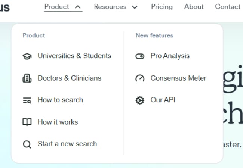This screenshot has width=243, height=168.
Task: Open Universities & Students link
Action: click(74, 56)
